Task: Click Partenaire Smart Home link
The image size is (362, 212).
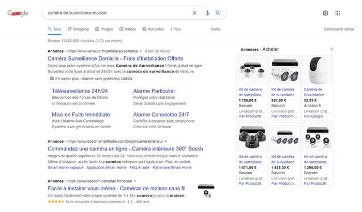Action: [172, 168]
